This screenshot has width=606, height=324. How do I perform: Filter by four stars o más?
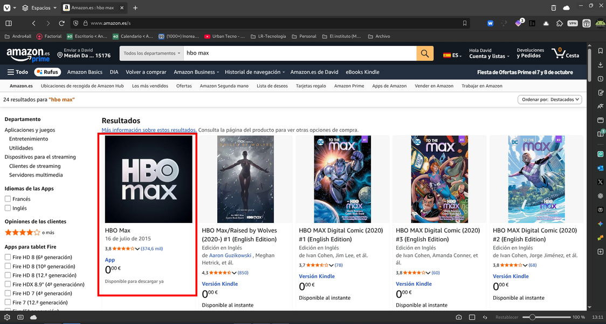coord(29,233)
